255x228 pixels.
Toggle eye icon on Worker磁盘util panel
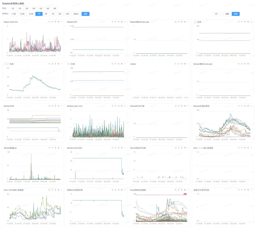tap(58, 148)
